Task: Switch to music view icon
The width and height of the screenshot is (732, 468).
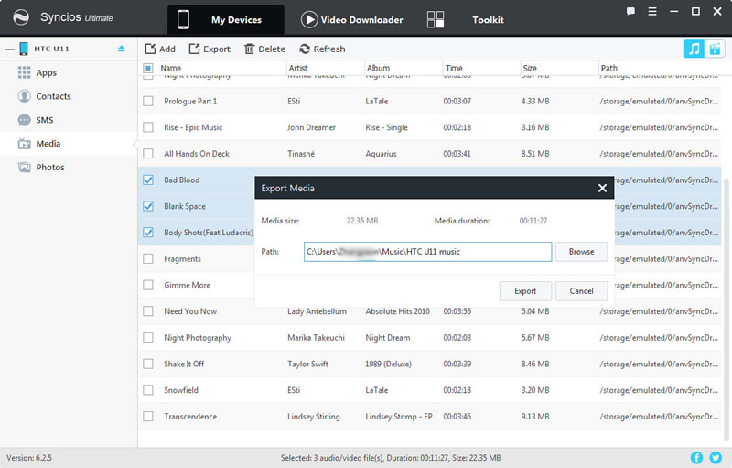Action: (694, 49)
